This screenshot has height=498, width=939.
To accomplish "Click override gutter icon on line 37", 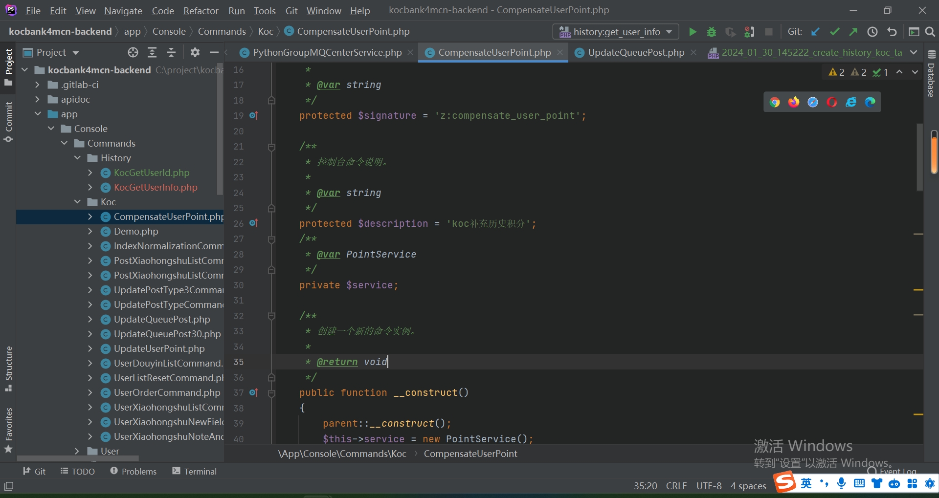I will point(253,392).
